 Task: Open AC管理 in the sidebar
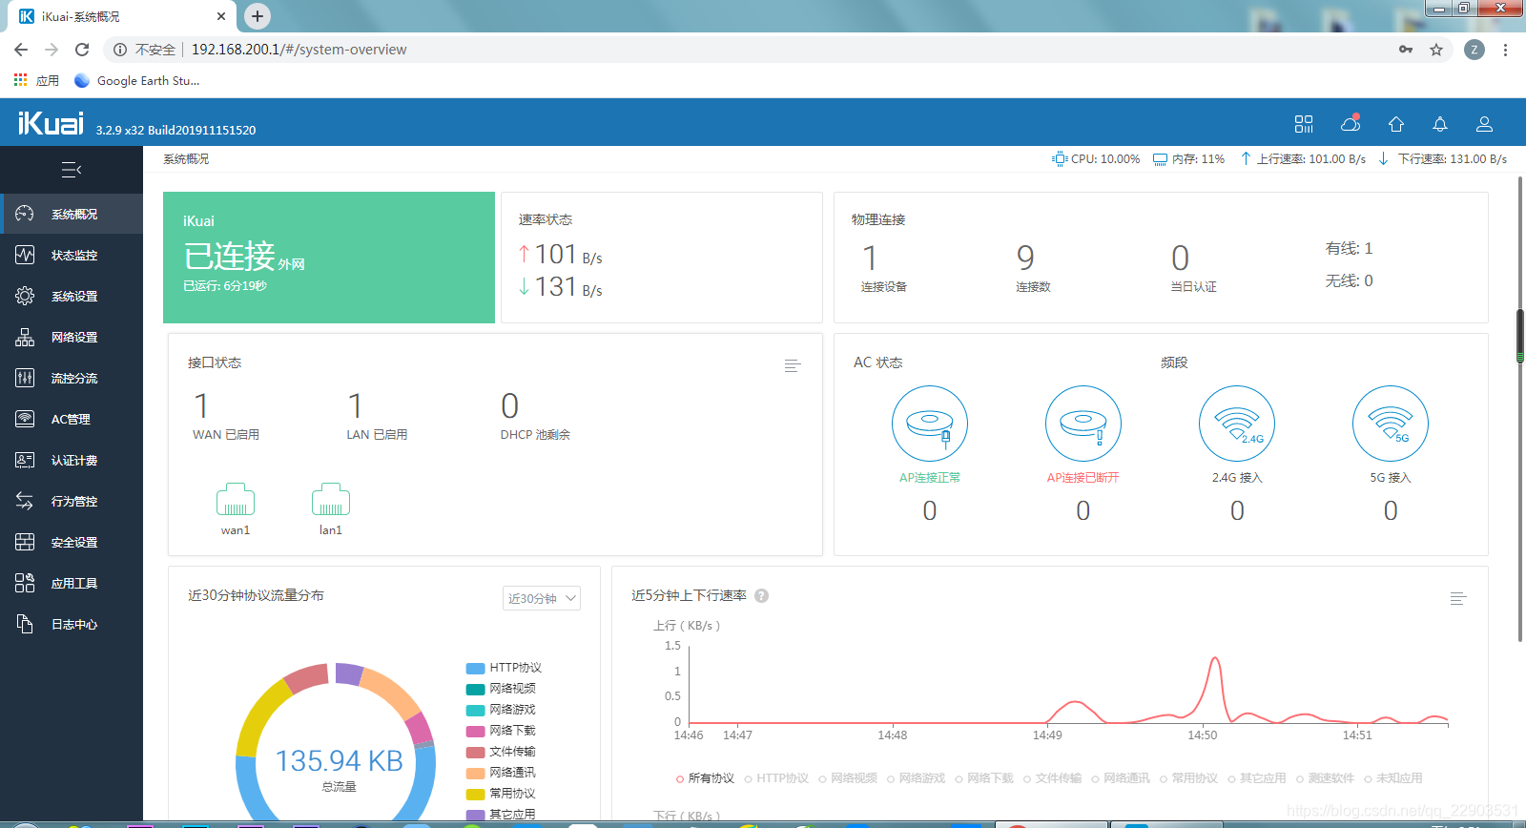click(x=72, y=419)
